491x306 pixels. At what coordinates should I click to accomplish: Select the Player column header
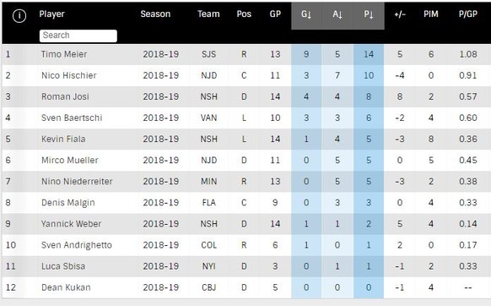(51, 14)
